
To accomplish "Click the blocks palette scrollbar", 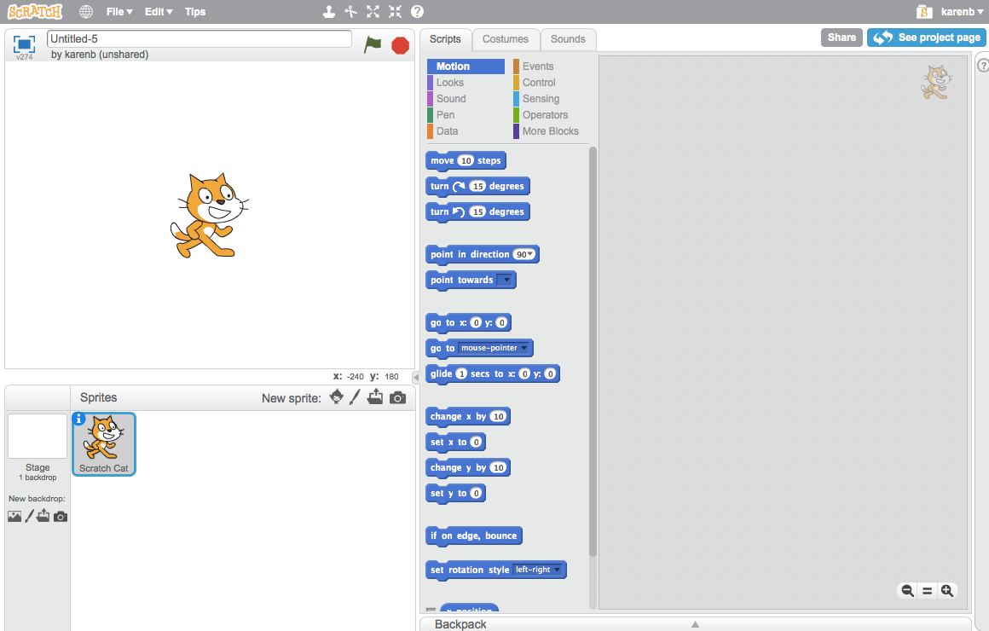I will coord(593,351).
